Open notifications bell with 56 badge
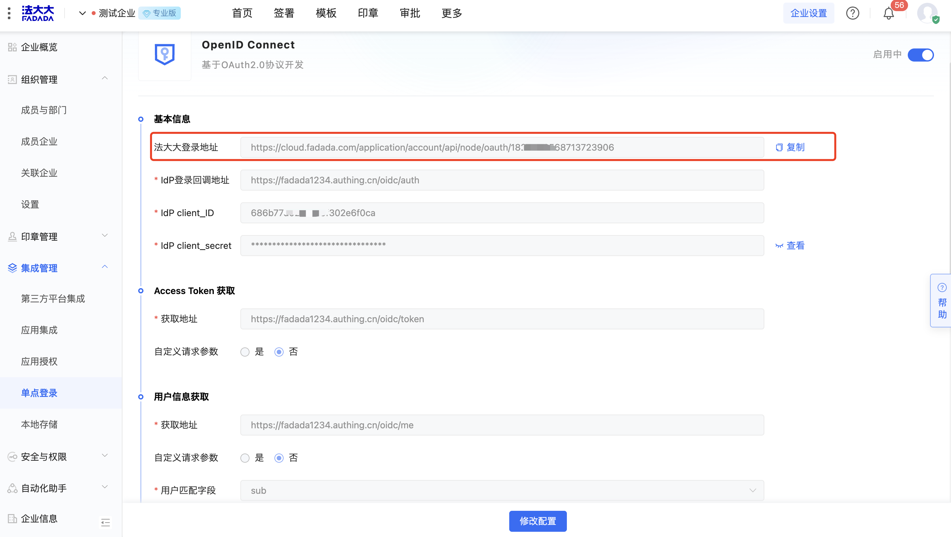Screen dimensions: 951x537 pos(888,14)
